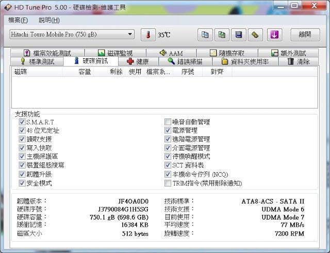Maximize the HD Tune Pro window
This screenshot has height=253, width=330.
tap(295, 6)
